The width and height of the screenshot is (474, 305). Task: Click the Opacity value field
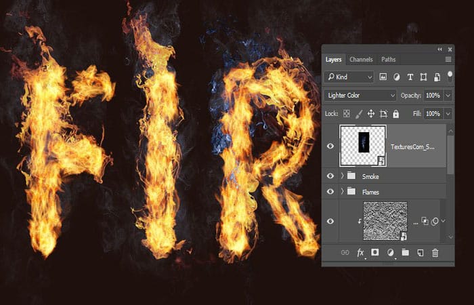tap(433, 96)
